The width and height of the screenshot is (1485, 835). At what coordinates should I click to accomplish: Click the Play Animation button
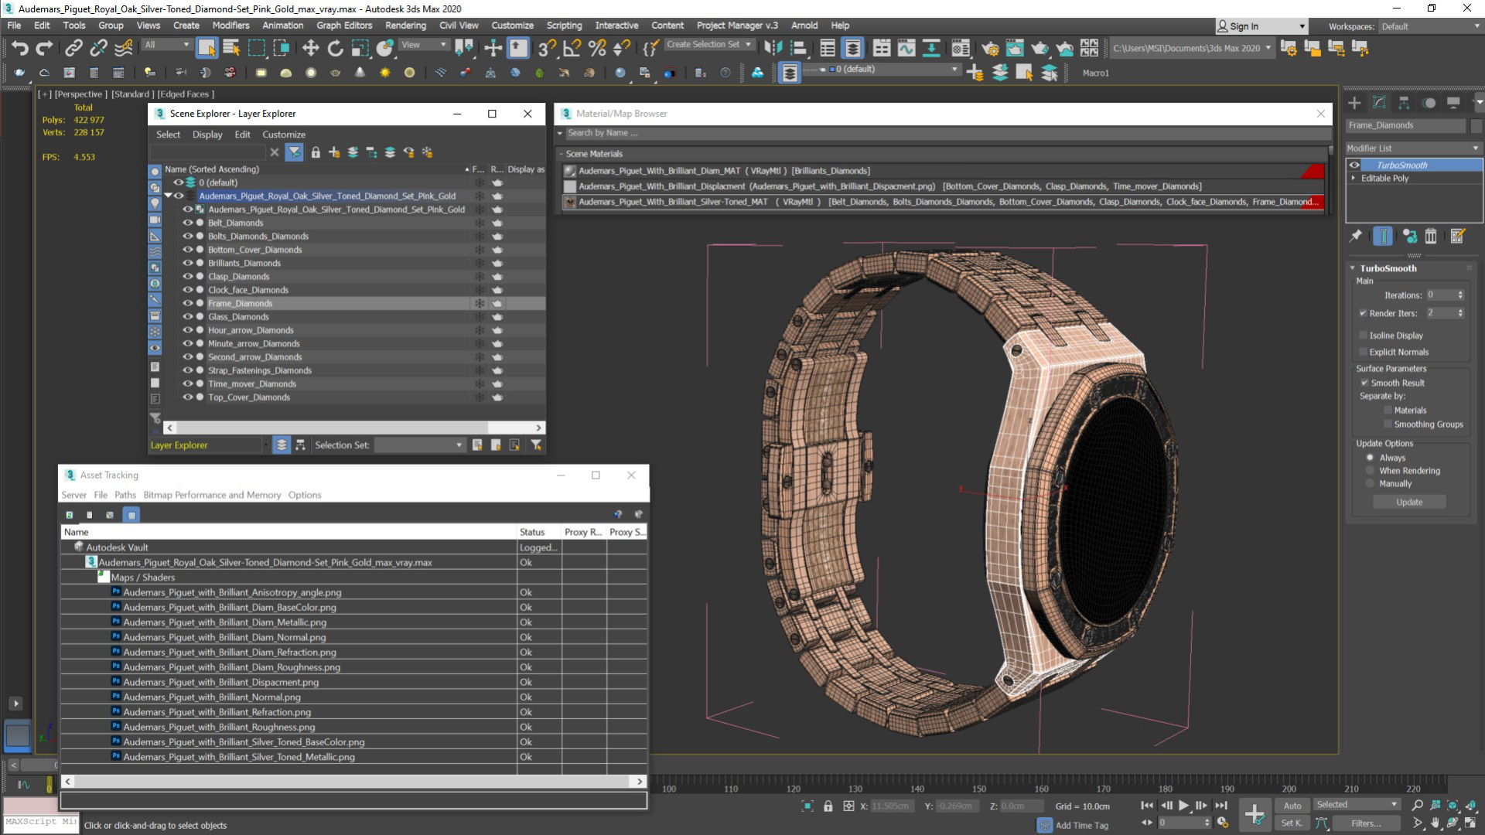(x=1183, y=806)
